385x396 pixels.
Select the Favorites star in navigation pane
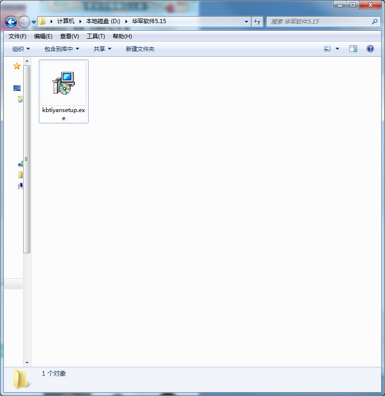17,66
